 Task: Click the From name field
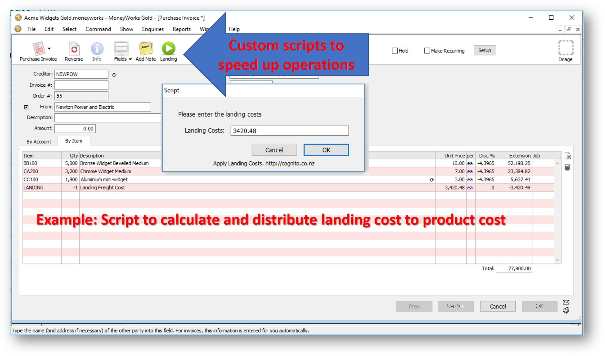[x=103, y=107]
